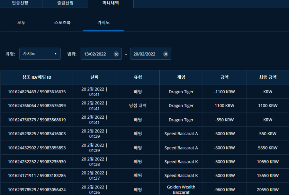The image size is (289, 195).
Task: Click the 참조 ID/베팅 ID column header
Action: [x=37, y=77]
